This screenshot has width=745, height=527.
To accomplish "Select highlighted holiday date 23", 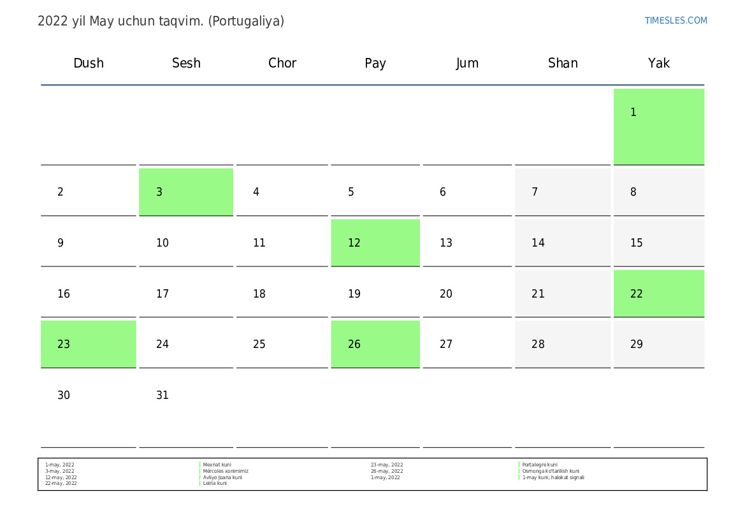I will click(x=89, y=344).
